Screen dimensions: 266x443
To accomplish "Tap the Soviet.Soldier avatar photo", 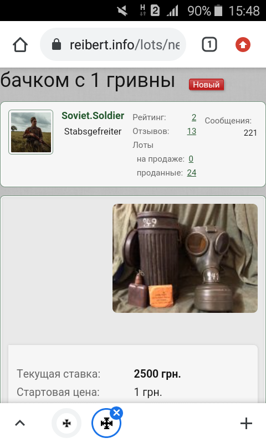I will [x=31, y=132].
